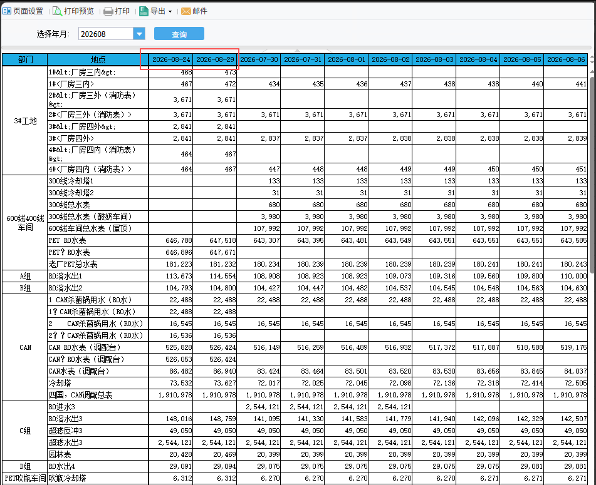The height and width of the screenshot is (485, 596).
Task: Click the 打印预览 magnifier icon
Action: tap(58, 11)
